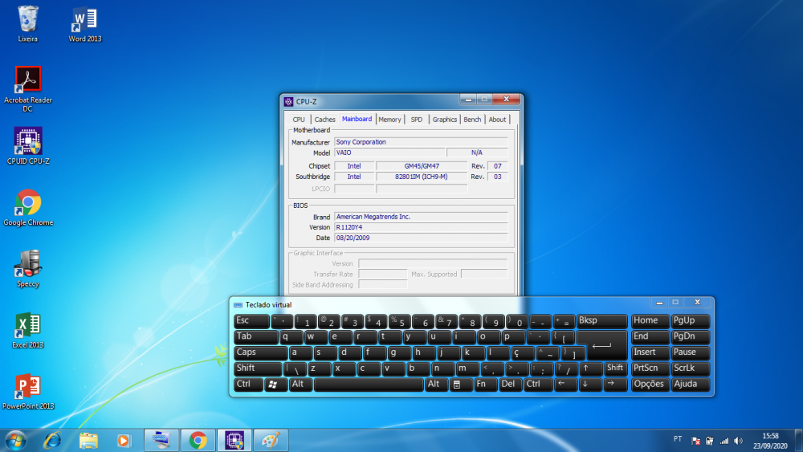The width and height of the screenshot is (803, 452).
Task: Select the Mainboard tab
Action: (x=357, y=119)
